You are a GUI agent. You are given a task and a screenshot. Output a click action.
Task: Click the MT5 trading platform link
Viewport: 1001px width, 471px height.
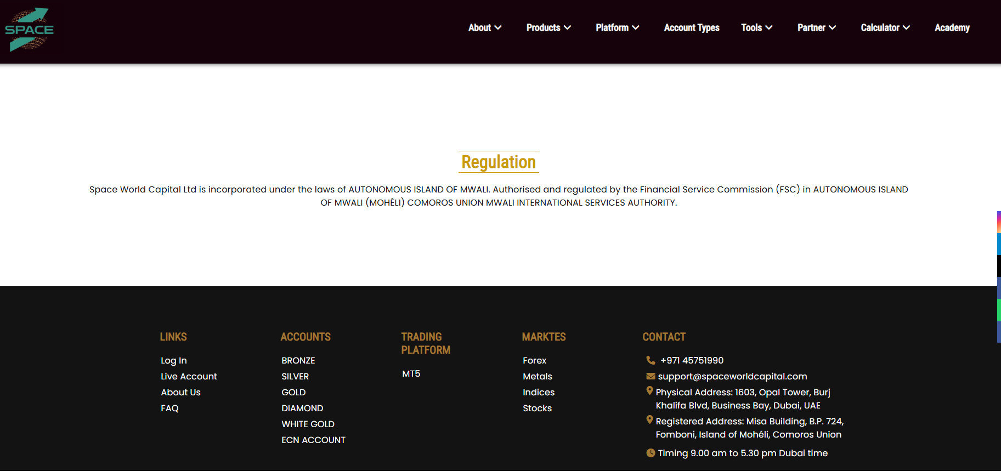(x=411, y=373)
